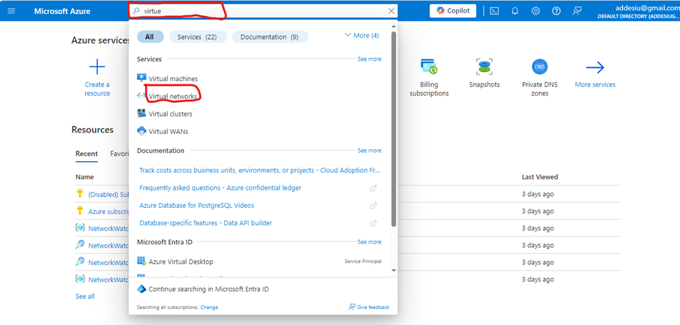Screen dimensions: 680x325
Task: Click the Last Viewed column header
Action: pos(540,177)
